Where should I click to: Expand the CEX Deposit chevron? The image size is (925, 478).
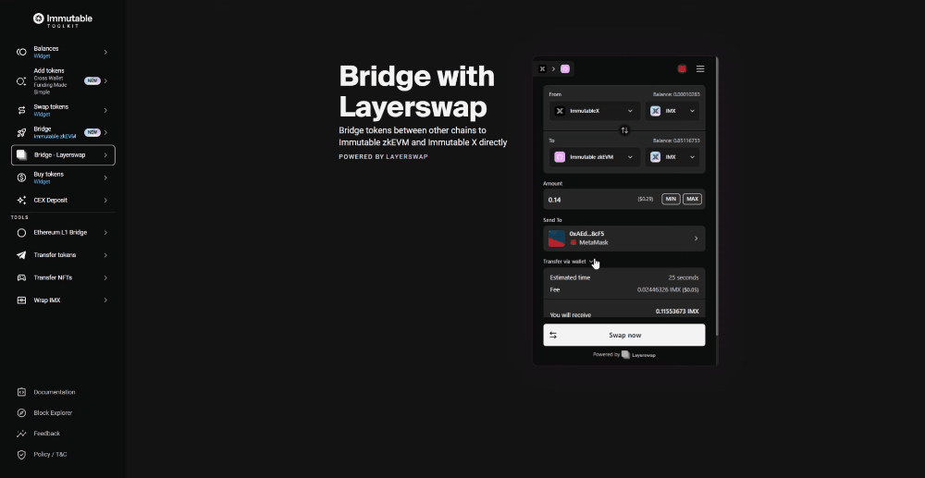tap(105, 201)
